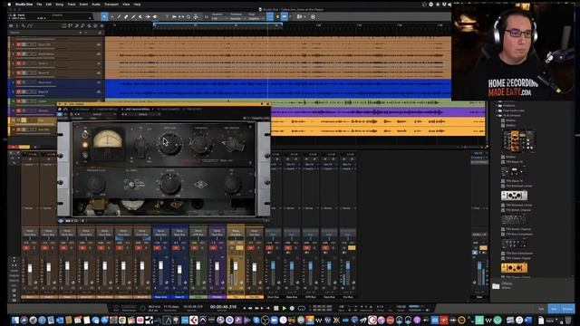Click the Threshold knob on the compressor plugin

coord(201,143)
